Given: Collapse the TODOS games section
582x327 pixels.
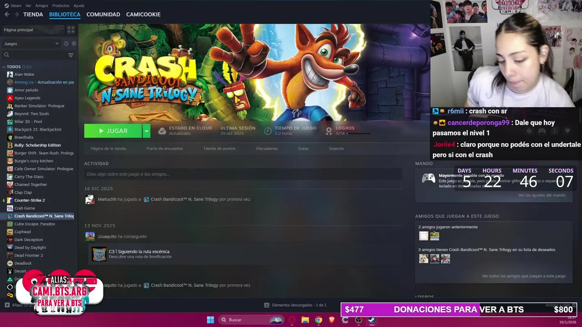Looking at the screenshot, I should 4,67.
